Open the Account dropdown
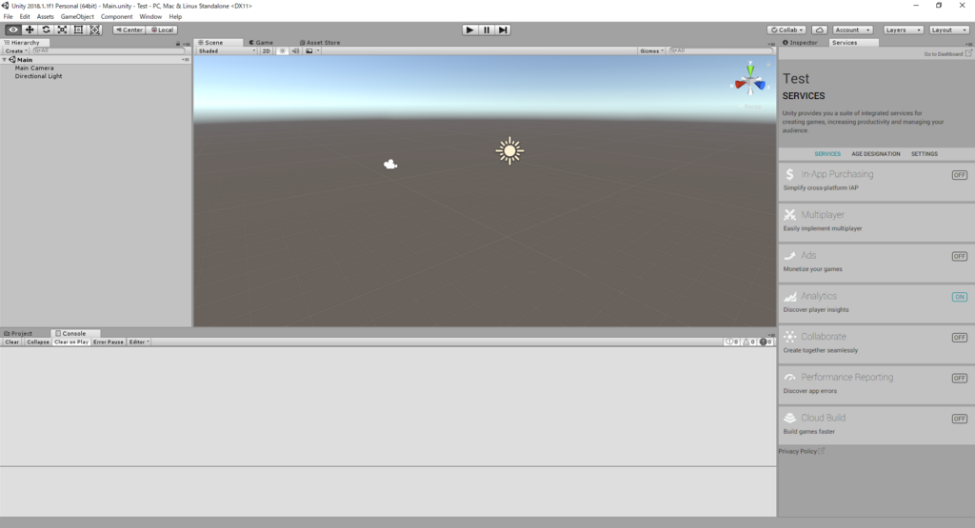This screenshot has width=975, height=528. (x=852, y=29)
